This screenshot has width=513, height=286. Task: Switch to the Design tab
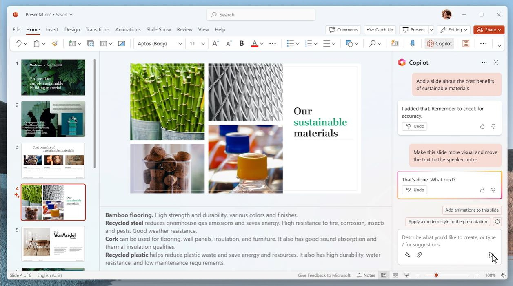72,30
